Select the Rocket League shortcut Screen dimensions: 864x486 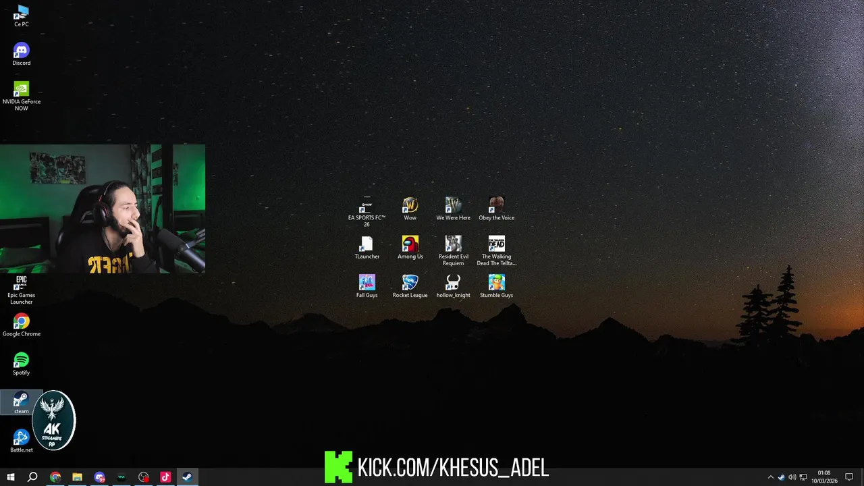click(410, 286)
